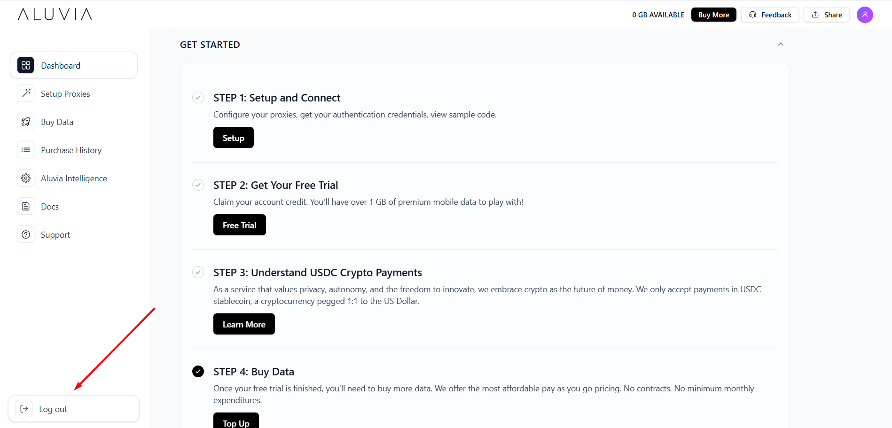Toggle the Step 4 Buy Data checkmark
This screenshot has height=428, width=892.
tap(198, 372)
